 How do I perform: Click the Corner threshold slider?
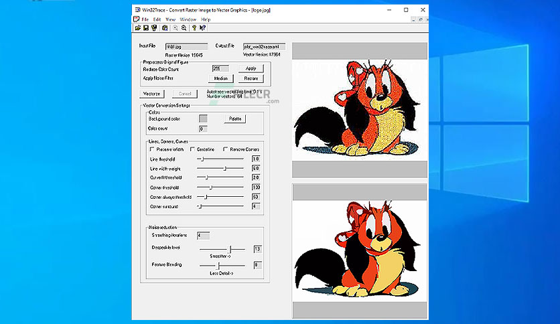[x=220, y=187]
